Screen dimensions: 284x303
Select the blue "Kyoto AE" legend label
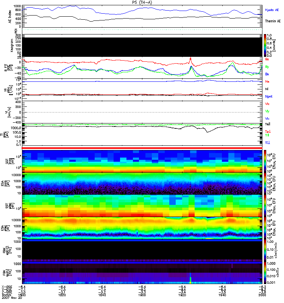[272, 10]
